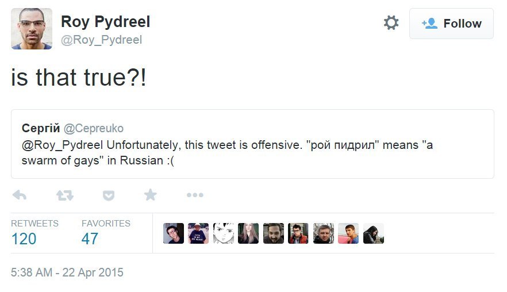The width and height of the screenshot is (507, 292).
Task: View the 47 favorites list
Action: (x=90, y=239)
